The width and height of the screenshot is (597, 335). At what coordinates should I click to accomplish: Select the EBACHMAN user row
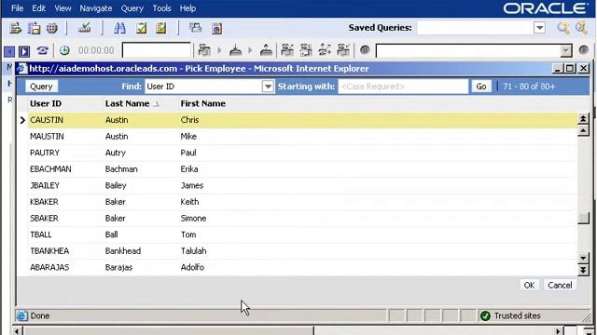(302, 169)
